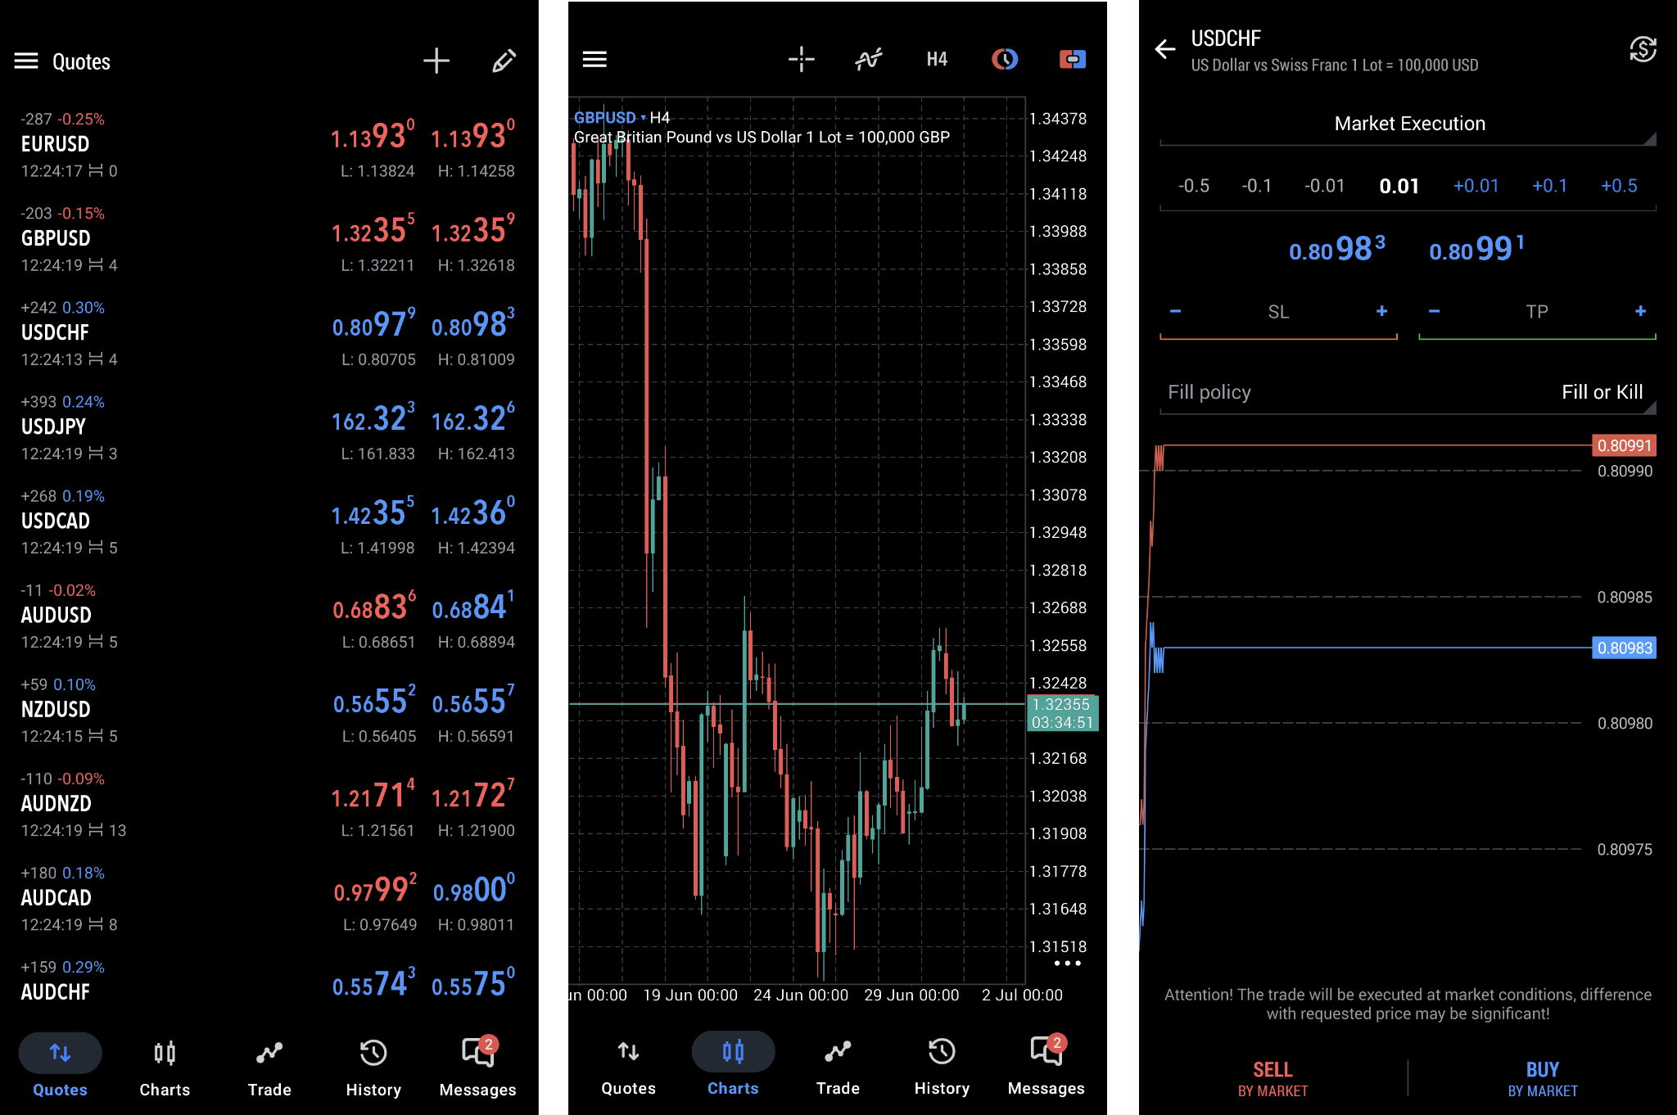Tap the TP input field
Screen dimensions: 1677x1115
point(1537,312)
